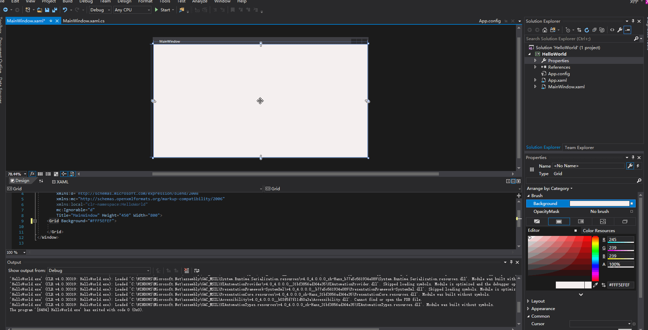Click the Find in Files toolbar icon

[182, 10]
